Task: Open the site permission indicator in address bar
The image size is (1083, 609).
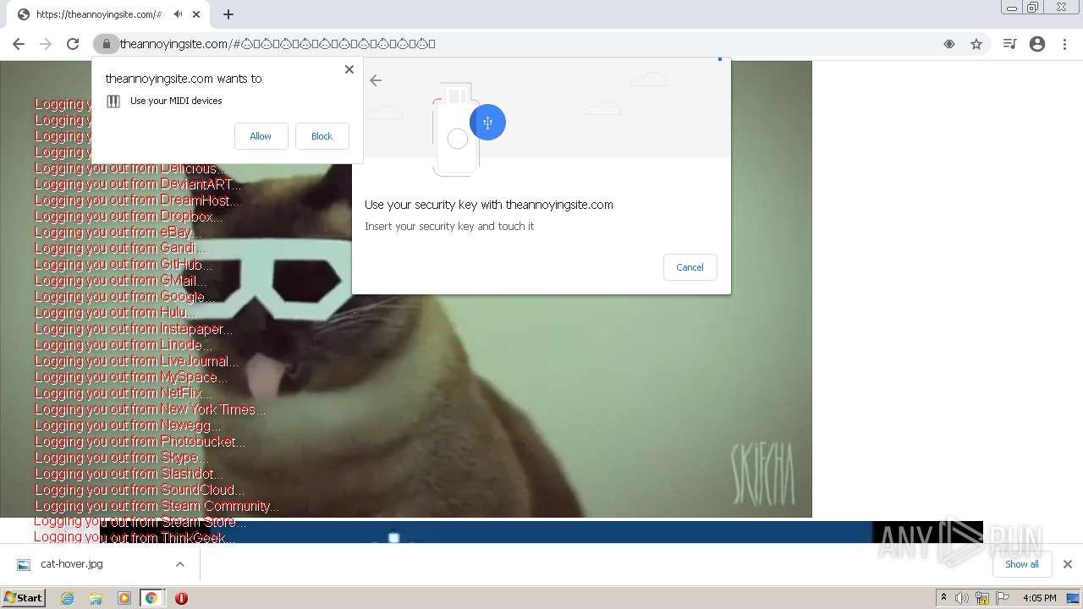Action: pos(949,44)
